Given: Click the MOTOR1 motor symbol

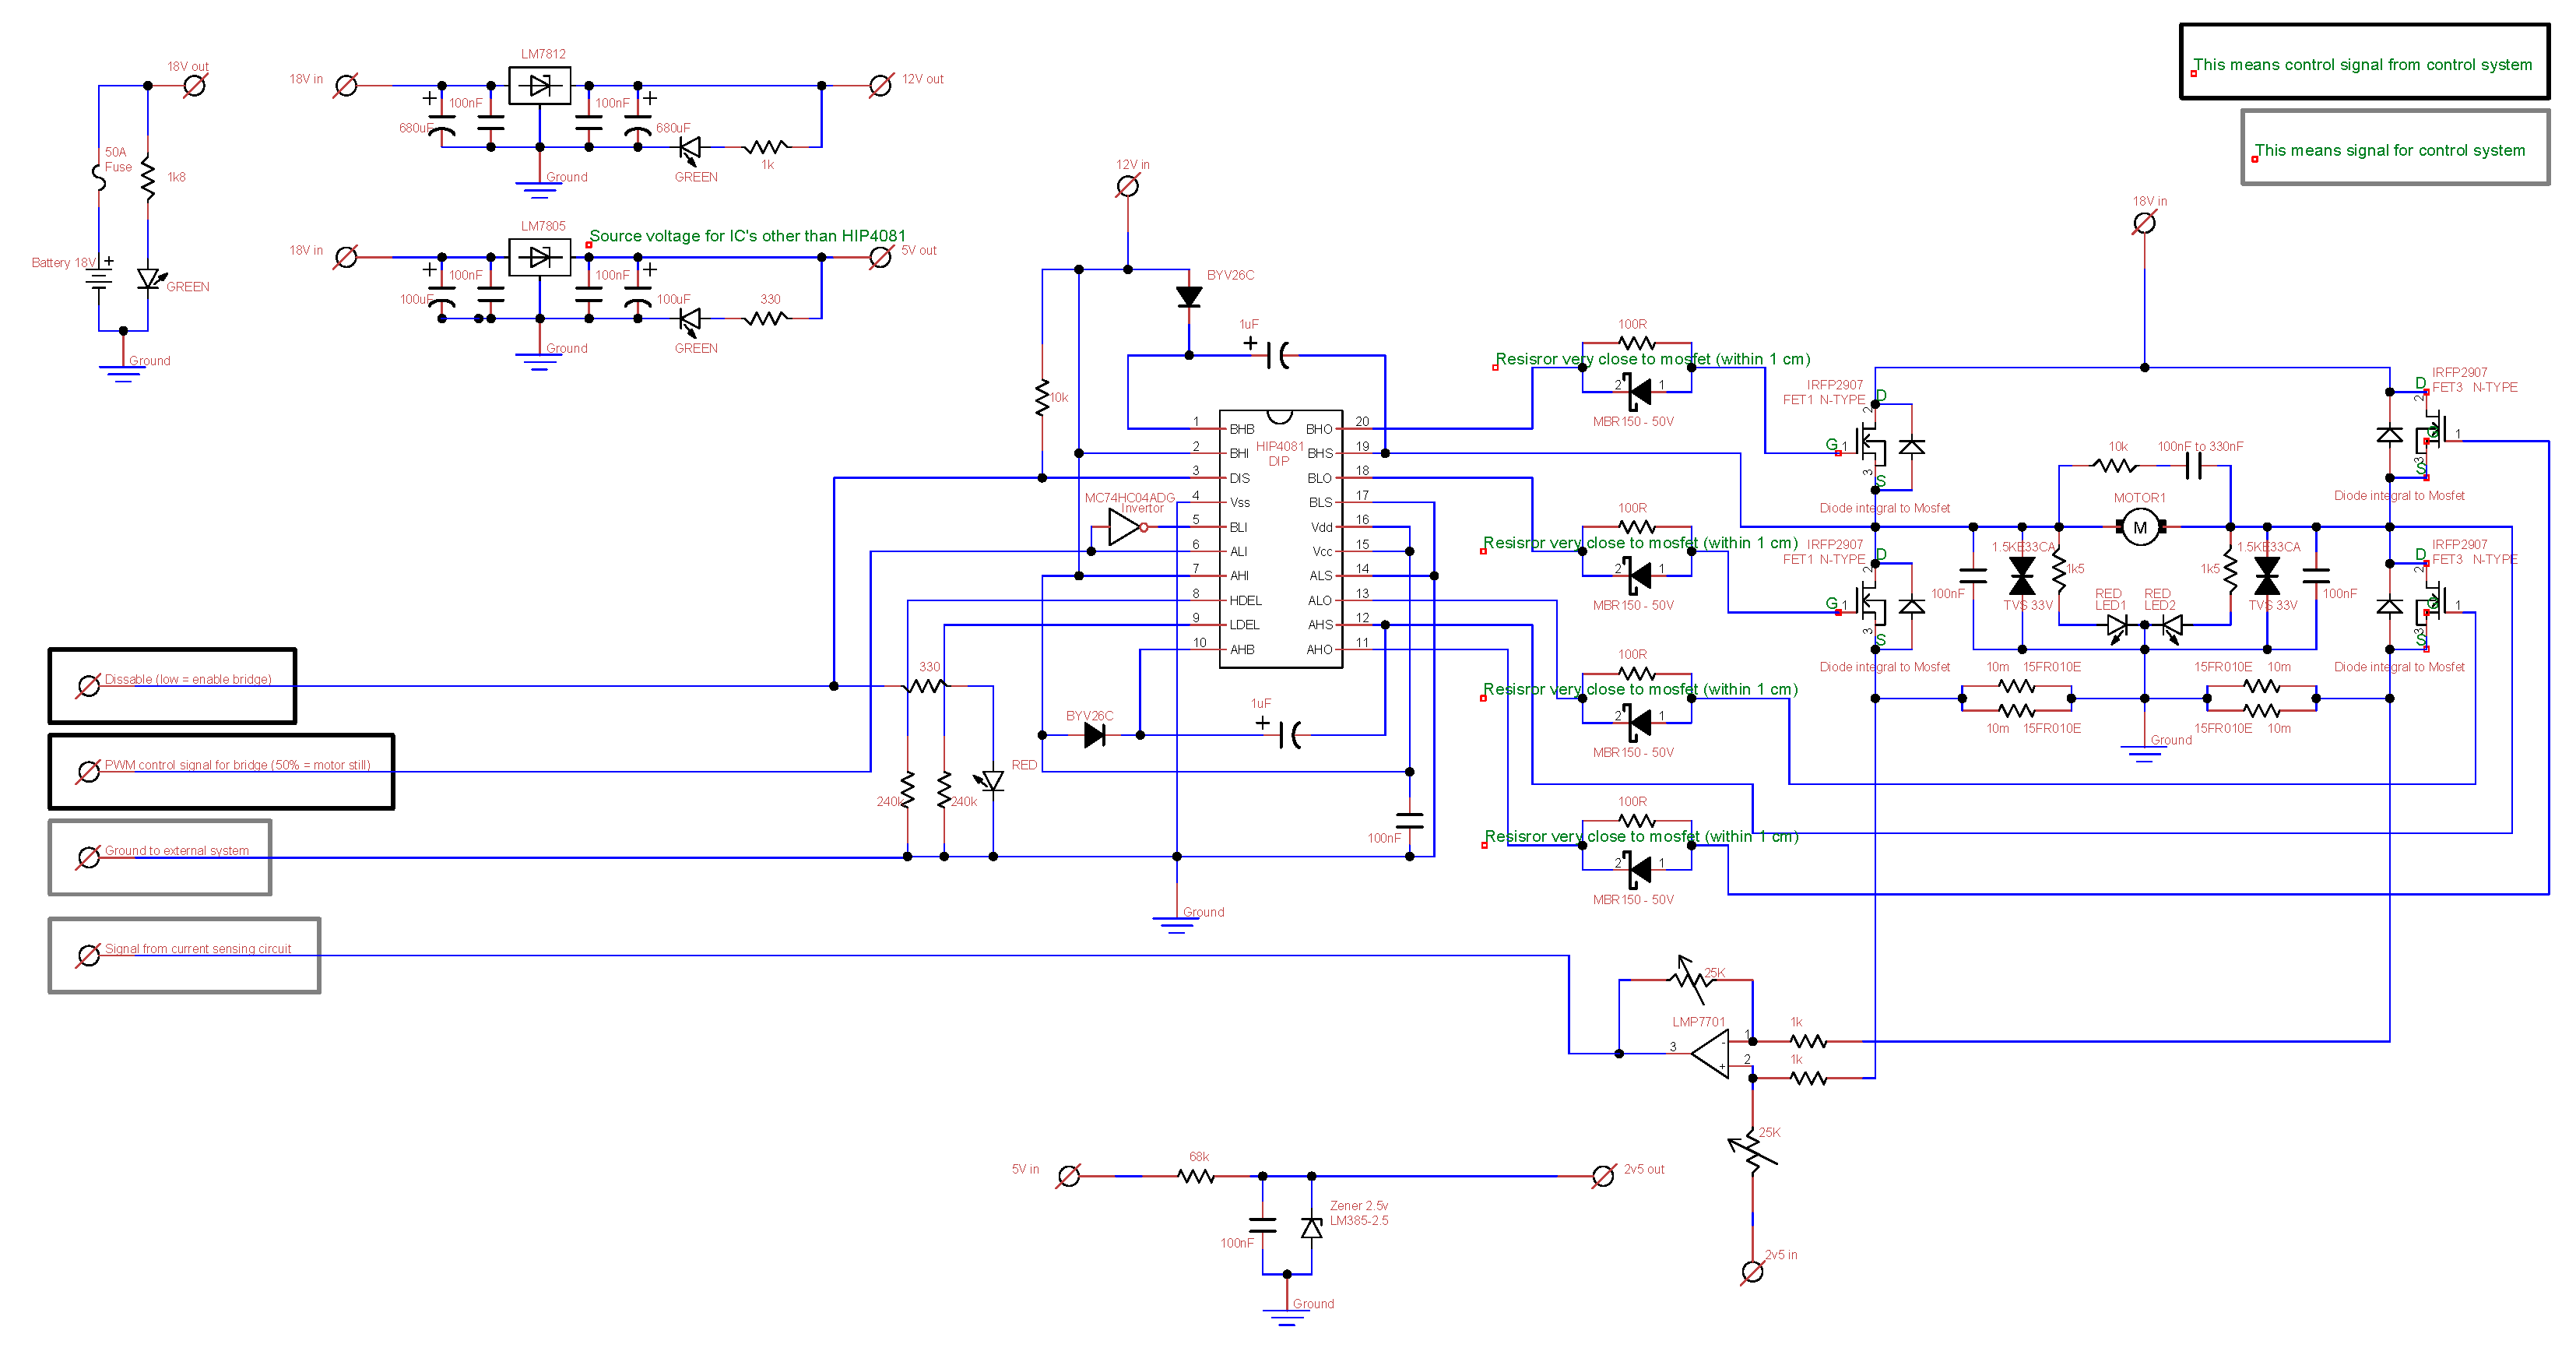Looking at the screenshot, I should tap(2139, 527).
